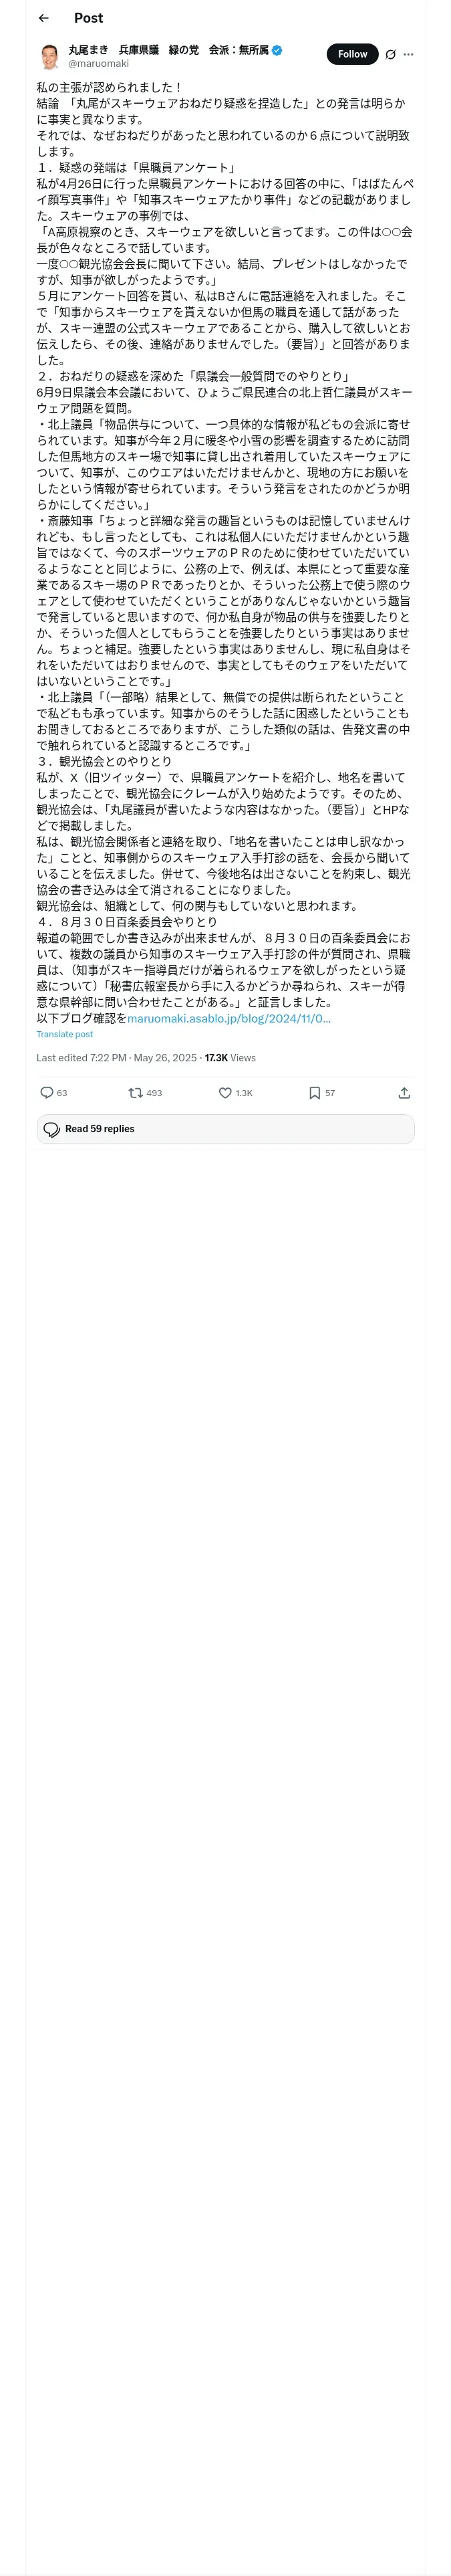Bookmark this post
The image size is (451, 2576).
click(314, 1092)
